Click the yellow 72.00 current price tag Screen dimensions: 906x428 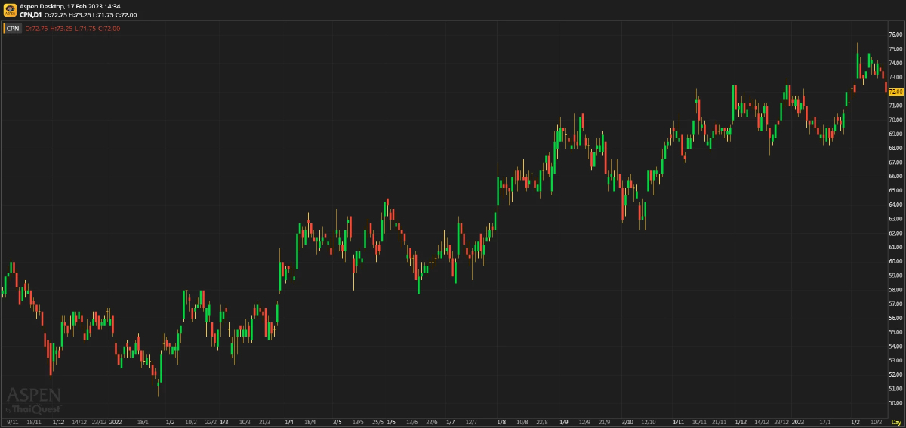(895, 91)
